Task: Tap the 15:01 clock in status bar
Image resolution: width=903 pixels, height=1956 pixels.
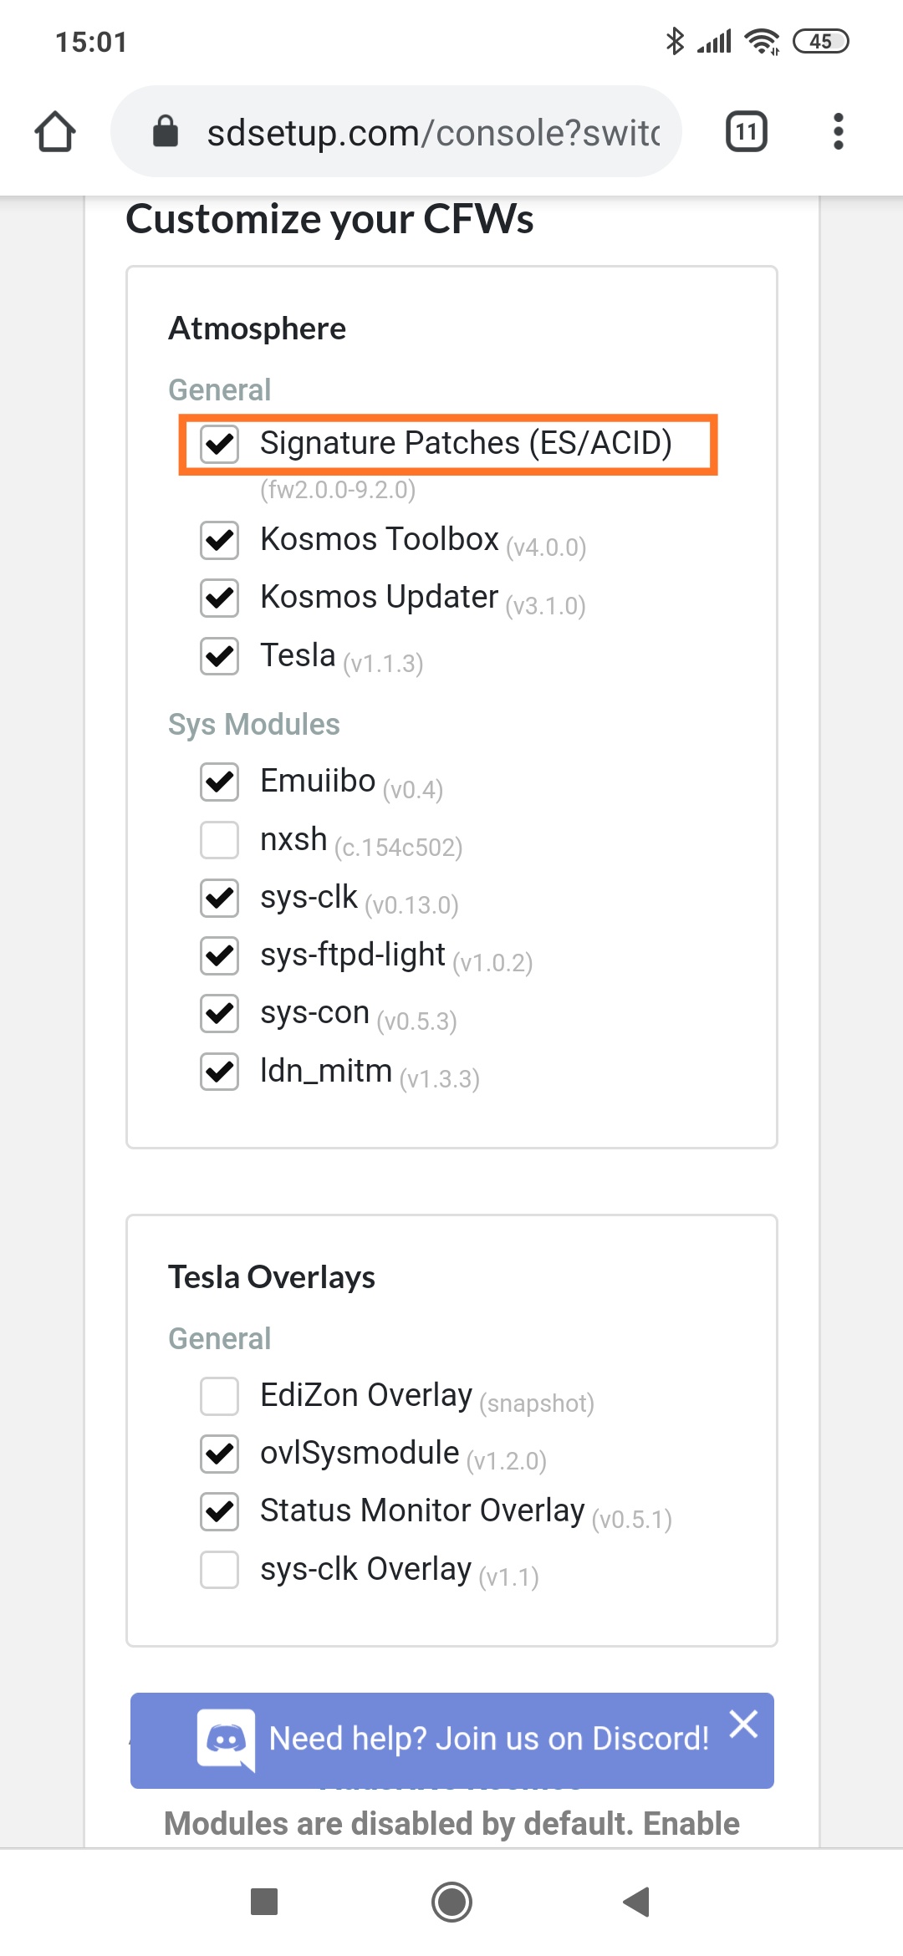Action: [x=91, y=42]
